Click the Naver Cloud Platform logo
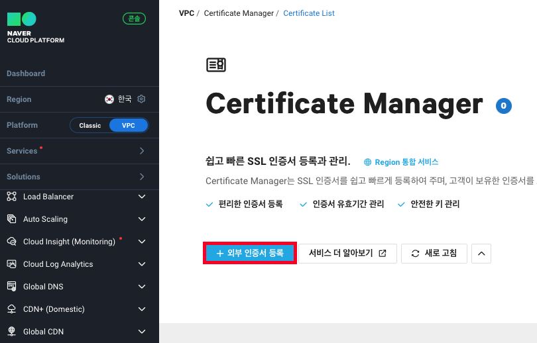Viewport: 537px width, 343px height. click(x=36, y=28)
